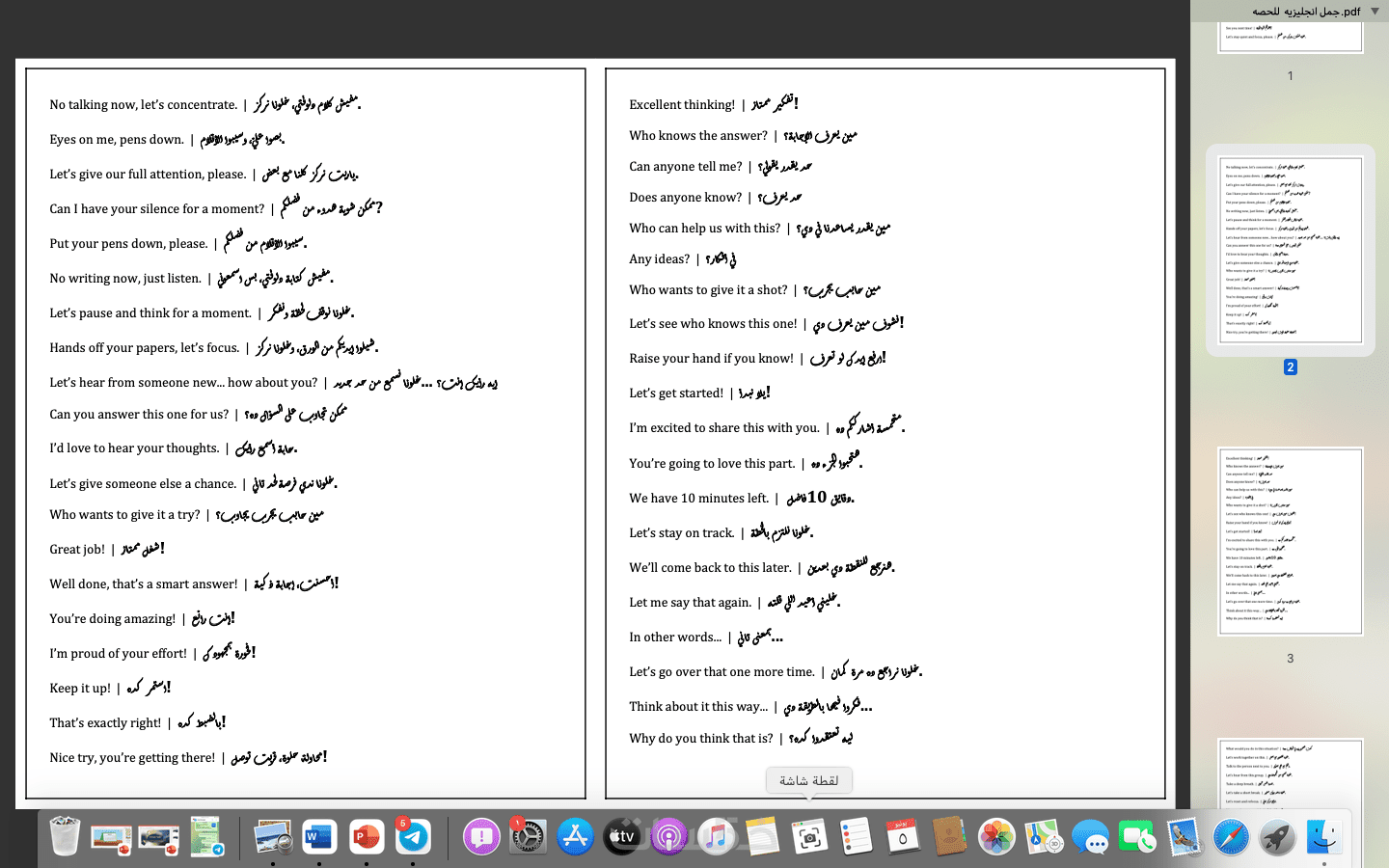Viewport: 1389px width, 868px height.
Task: Click the line 'Raise your hand if you know!'
Action: 712,359
